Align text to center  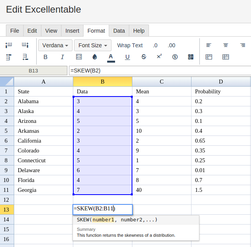pos(226,45)
